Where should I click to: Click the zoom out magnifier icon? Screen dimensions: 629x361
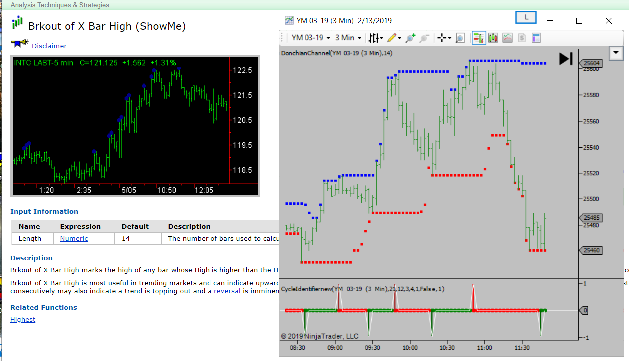(424, 38)
